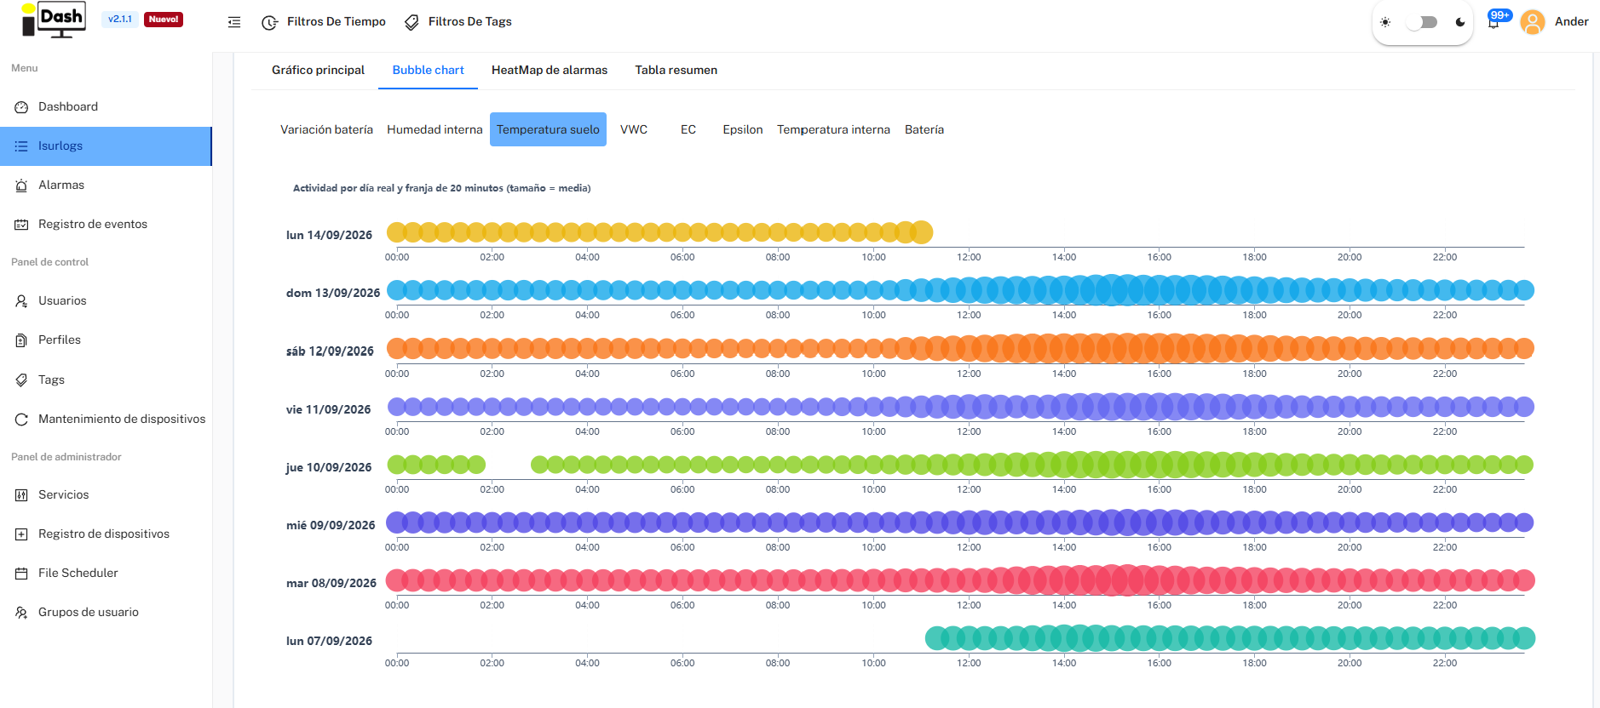Click last yellow bubble on lun 14/09/2026
1600x708 pixels.
pyautogui.click(x=922, y=232)
